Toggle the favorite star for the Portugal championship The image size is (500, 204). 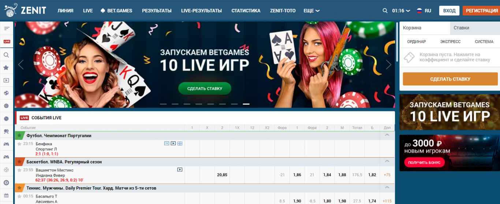click(x=19, y=135)
